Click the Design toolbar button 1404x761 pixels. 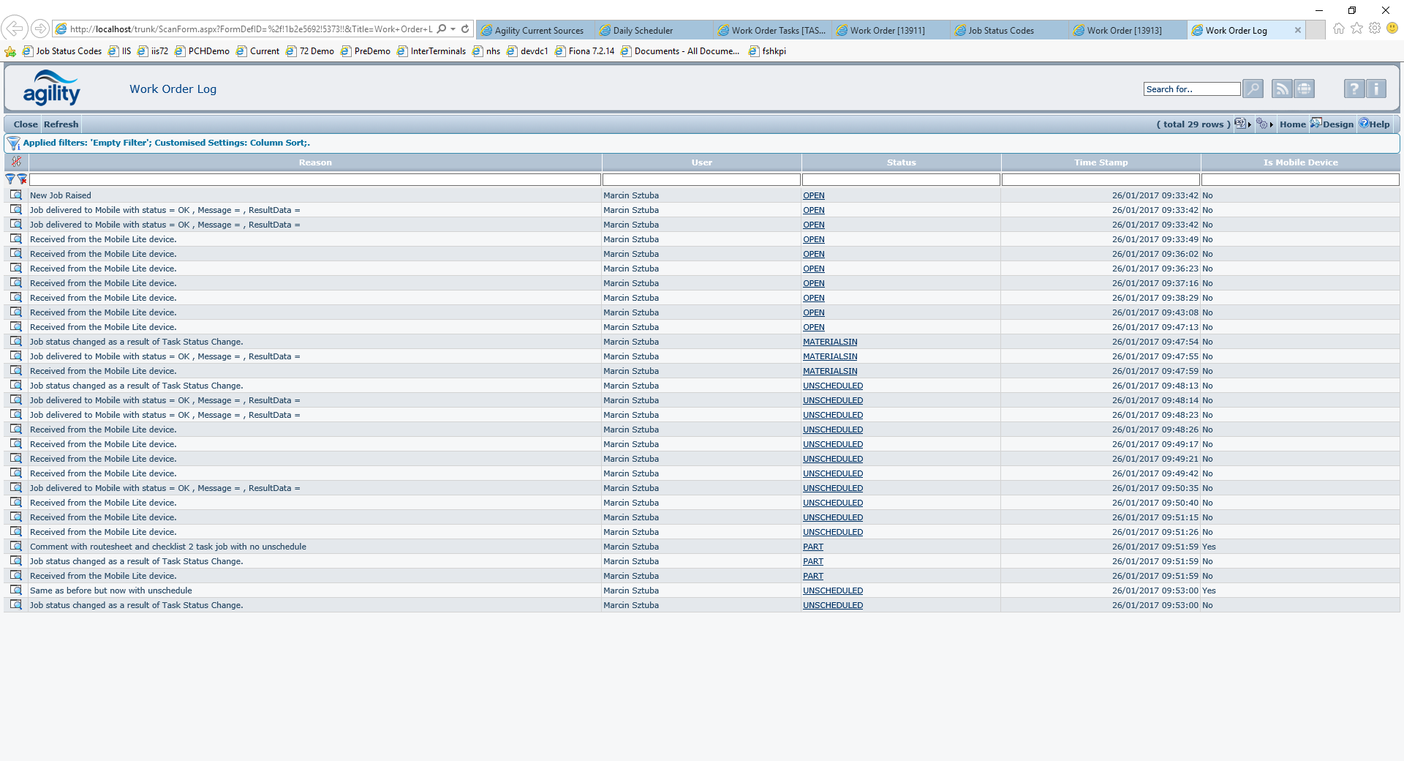[1332, 124]
